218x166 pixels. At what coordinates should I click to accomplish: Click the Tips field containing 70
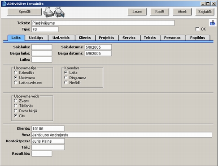(x=45, y=29)
